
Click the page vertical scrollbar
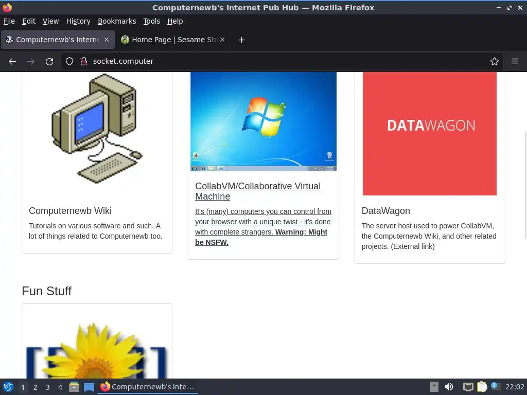(x=525, y=185)
